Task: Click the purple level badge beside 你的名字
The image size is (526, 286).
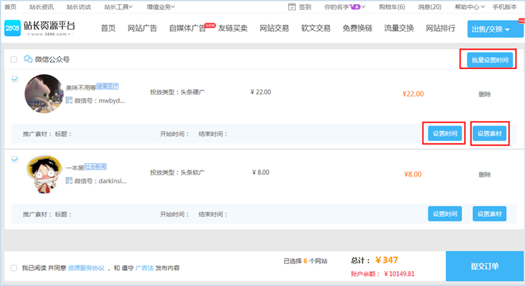Action: click(356, 6)
